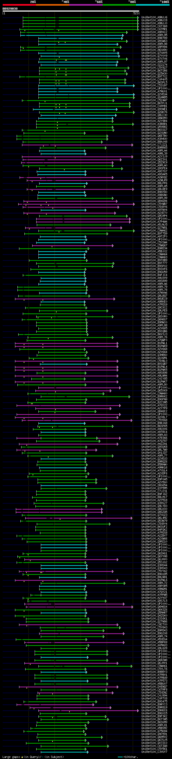Select the UniRef100_C5IU97 label

tap(154, 86)
